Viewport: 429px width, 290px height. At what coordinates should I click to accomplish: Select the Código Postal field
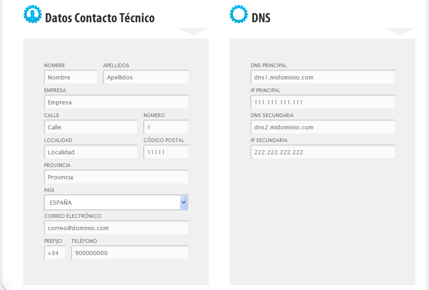click(166, 152)
